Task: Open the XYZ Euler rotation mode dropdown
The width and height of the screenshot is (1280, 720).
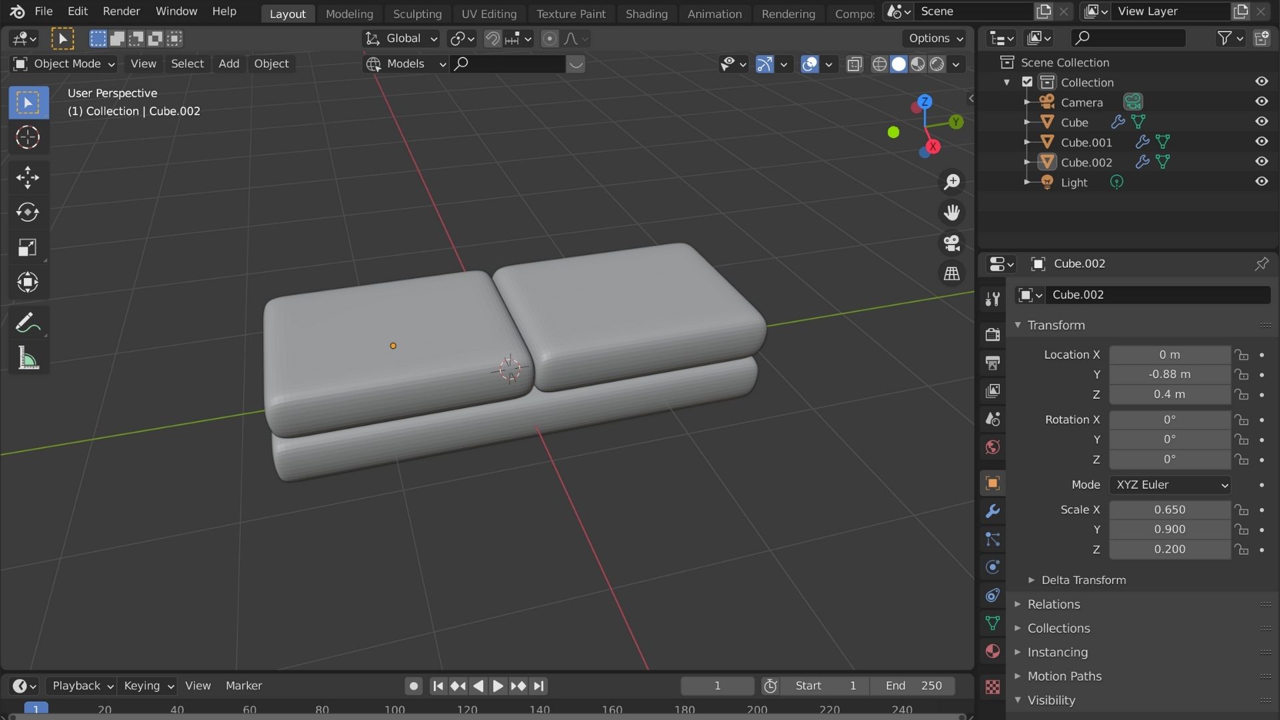Action: tap(1170, 485)
